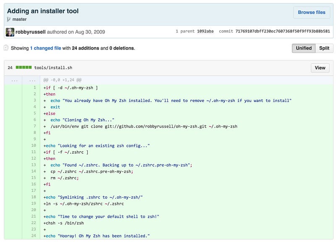The image size is (336, 243).
Task: Click robbyrussell's avatar image
Action: tap(10, 32)
